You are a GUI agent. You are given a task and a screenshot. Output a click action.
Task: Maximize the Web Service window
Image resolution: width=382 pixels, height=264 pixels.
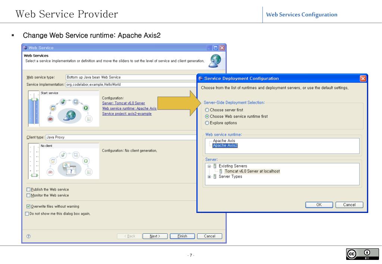(x=215, y=48)
